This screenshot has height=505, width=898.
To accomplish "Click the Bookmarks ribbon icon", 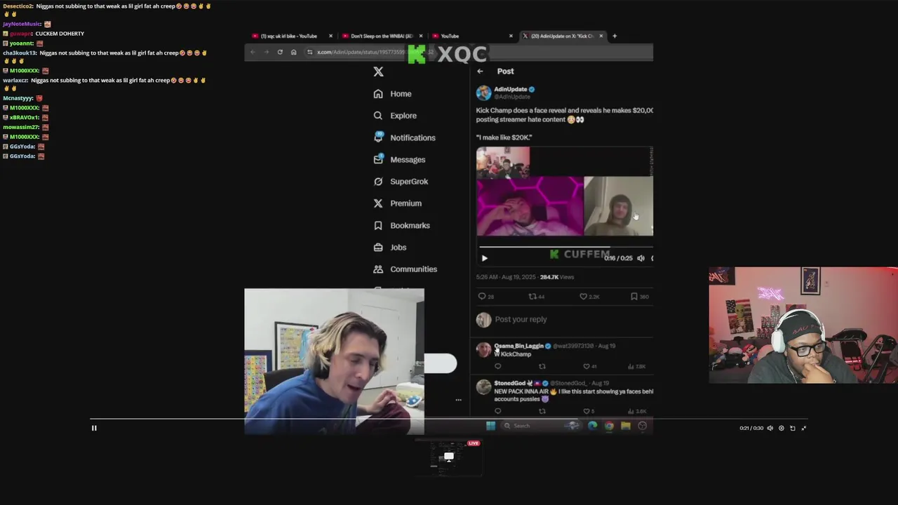I will tap(378, 225).
